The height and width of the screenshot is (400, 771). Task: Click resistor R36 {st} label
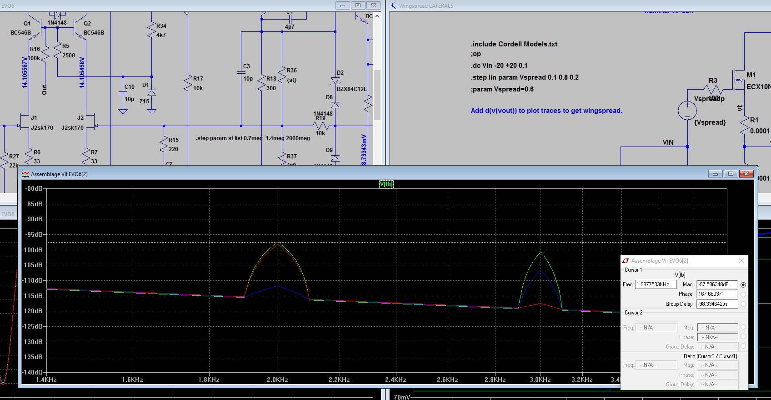pos(292,75)
